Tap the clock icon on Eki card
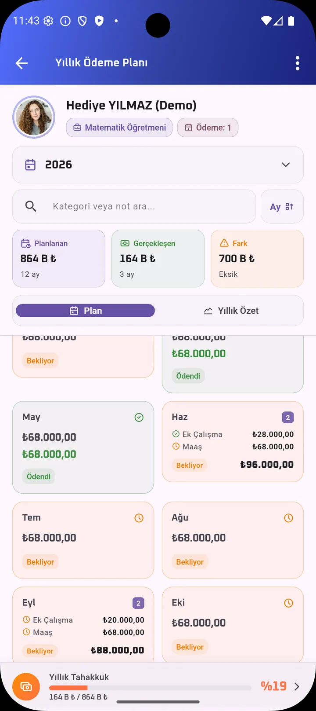The height and width of the screenshot is (711, 316). (x=288, y=603)
